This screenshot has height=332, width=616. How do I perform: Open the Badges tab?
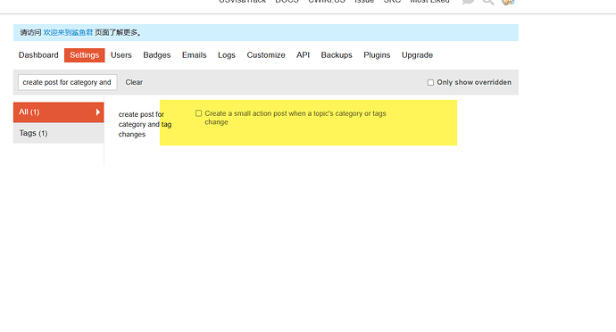[157, 55]
